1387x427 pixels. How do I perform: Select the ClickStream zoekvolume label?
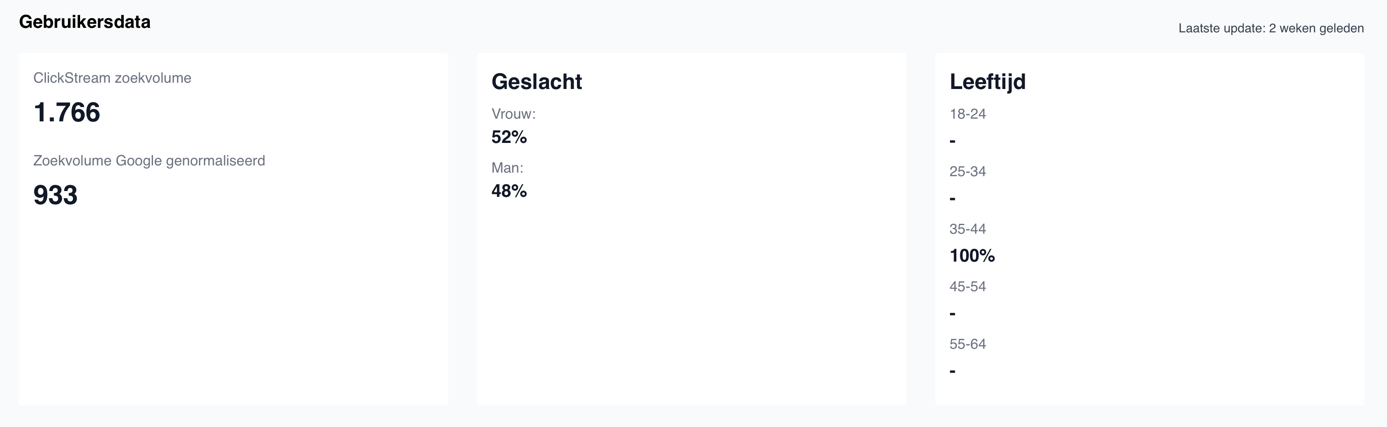point(112,78)
